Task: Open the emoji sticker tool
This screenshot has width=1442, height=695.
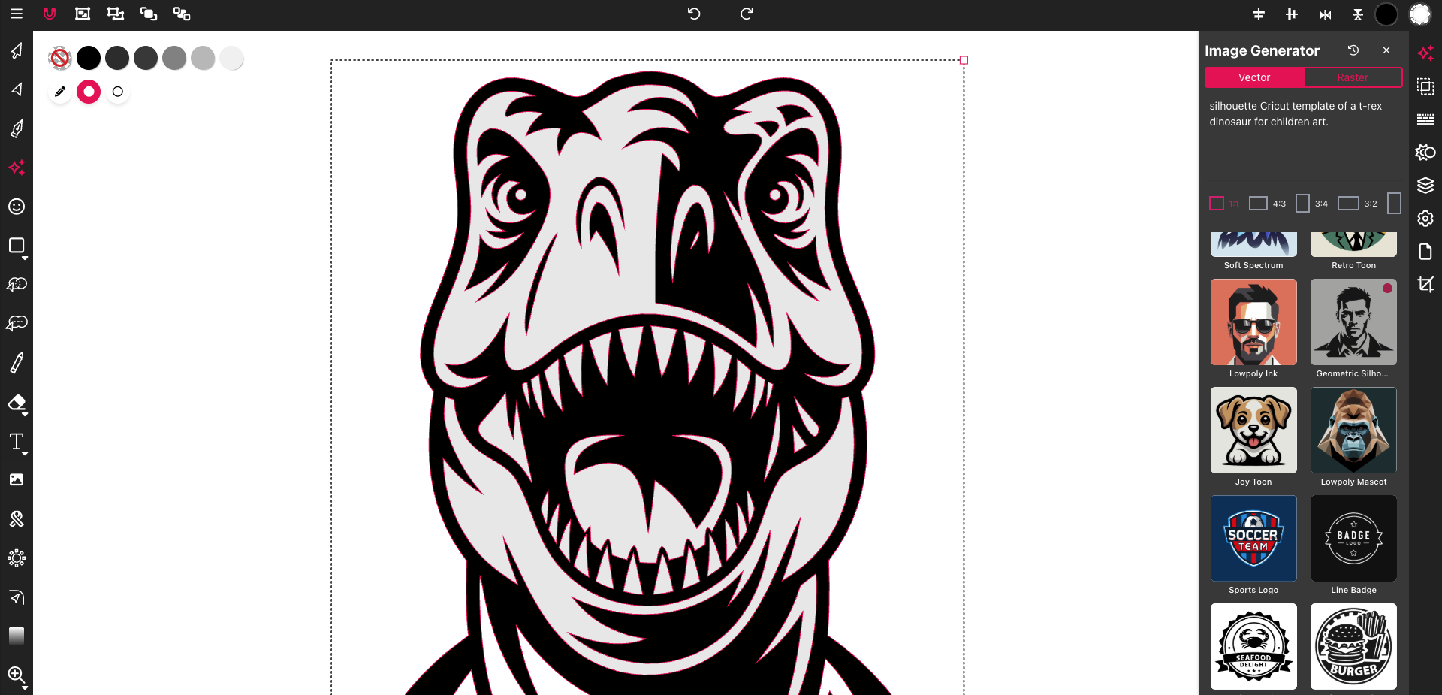Action: (17, 207)
